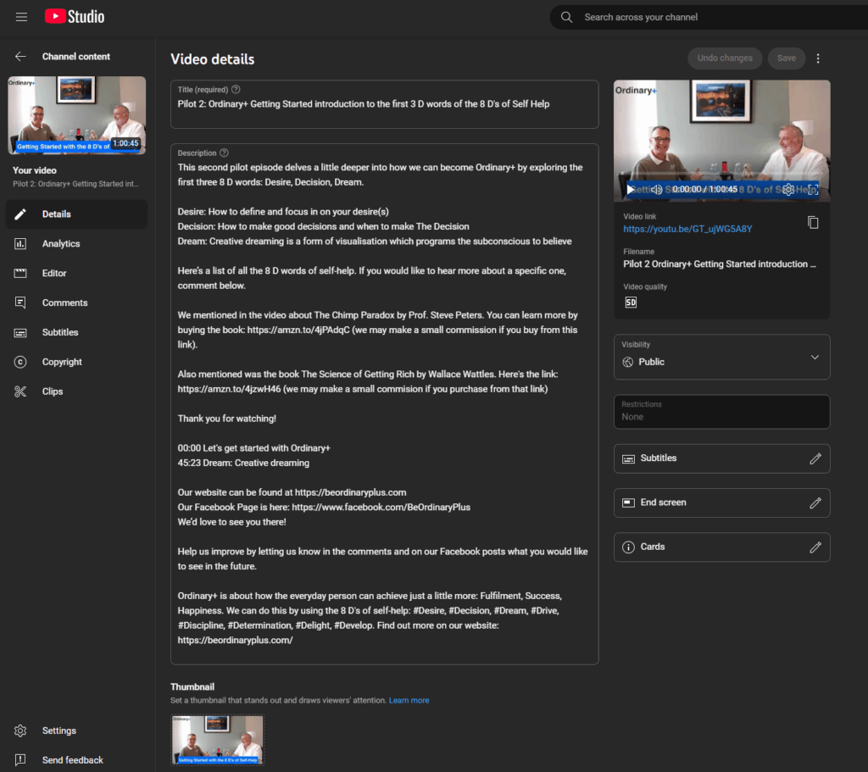Open the youtu.be video link
The height and width of the screenshot is (772, 868).
tap(687, 229)
